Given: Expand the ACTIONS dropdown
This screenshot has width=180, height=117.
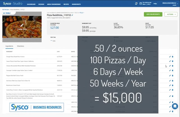Looking at the screenshot, I should click(171, 14).
